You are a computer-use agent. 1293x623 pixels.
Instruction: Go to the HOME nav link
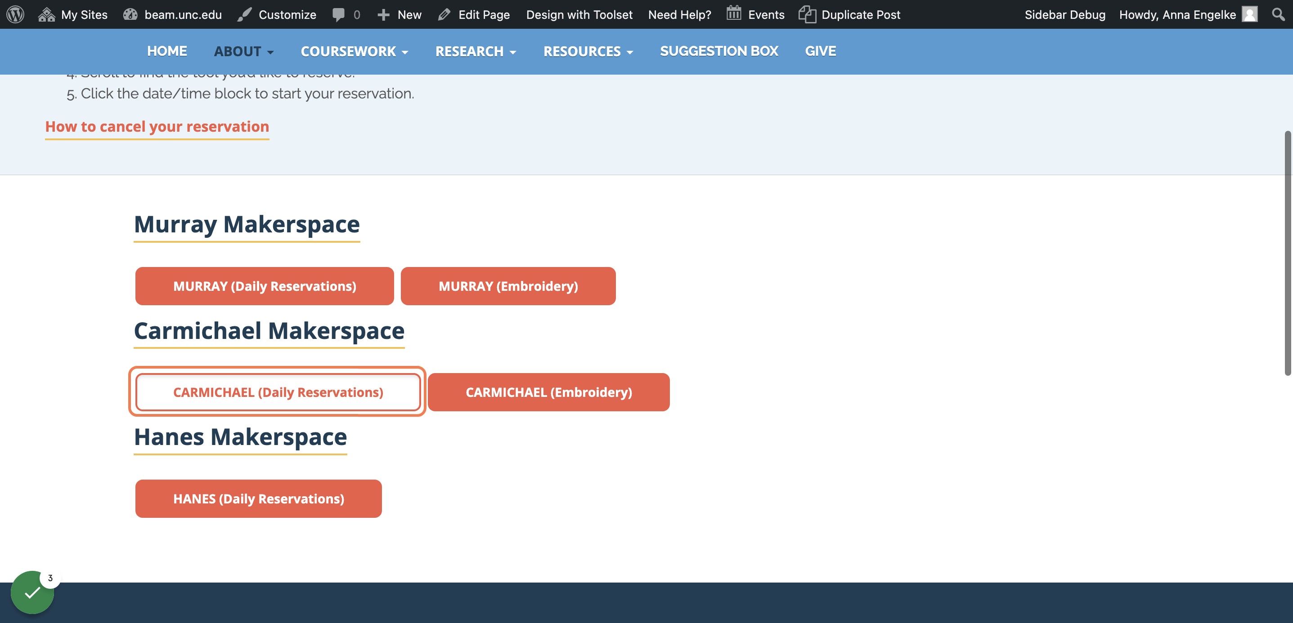click(166, 51)
